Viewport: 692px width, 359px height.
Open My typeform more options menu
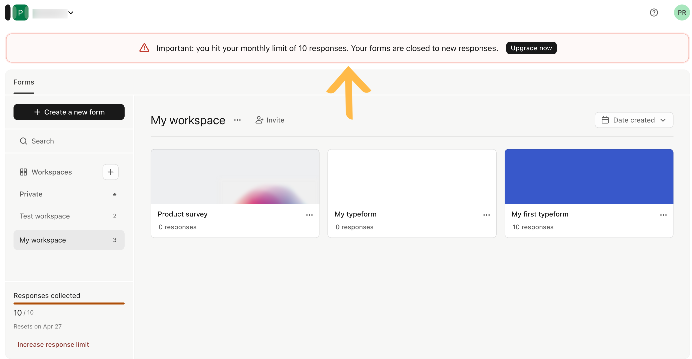tap(487, 215)
